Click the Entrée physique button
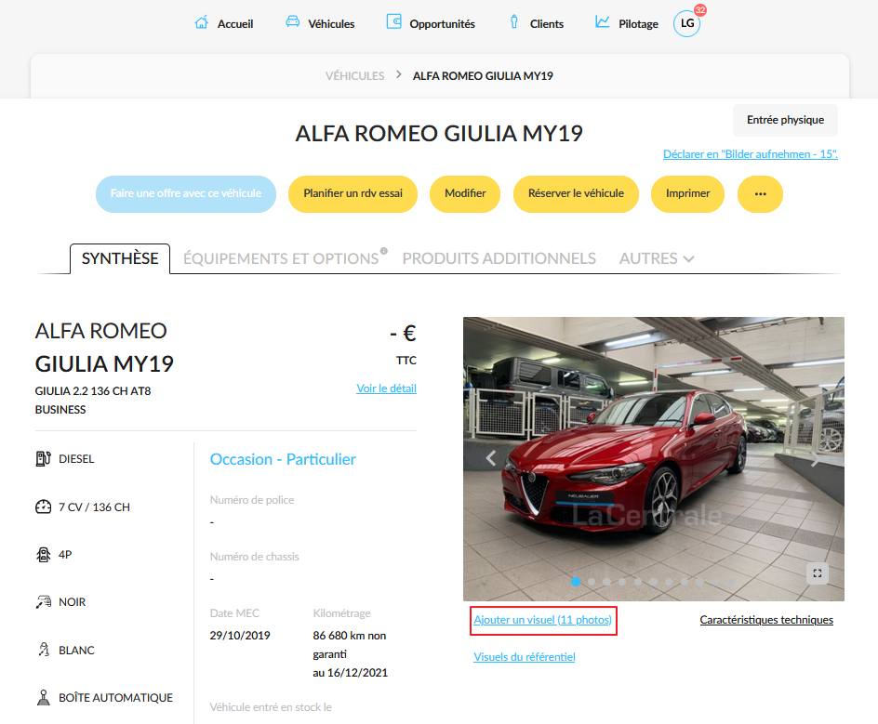The image size is (878, 724). pyautogui.click(x=785, y=120)
